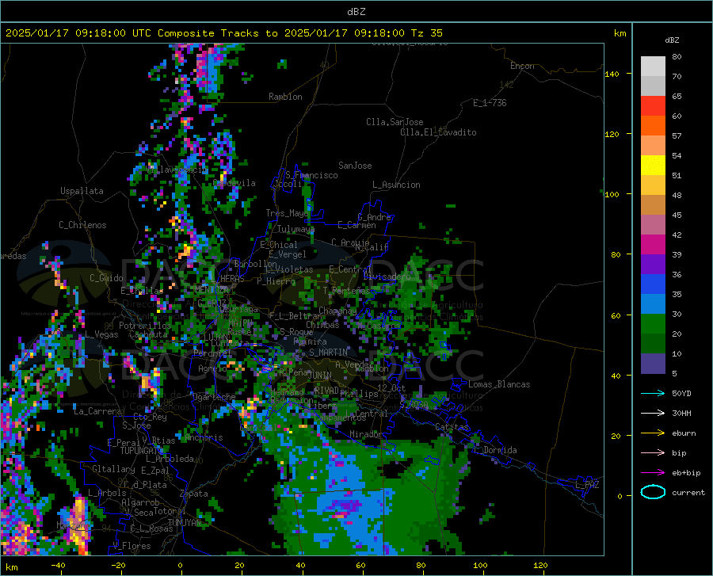This screenshot has width=713, height=576.
Task: Click the E_1-736 map label
Action: [490, 103]
